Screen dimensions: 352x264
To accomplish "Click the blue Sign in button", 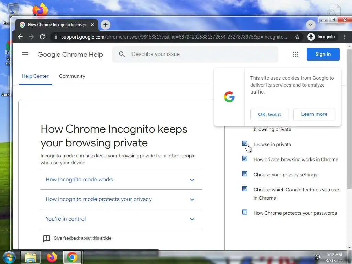I will pos(323,54).
